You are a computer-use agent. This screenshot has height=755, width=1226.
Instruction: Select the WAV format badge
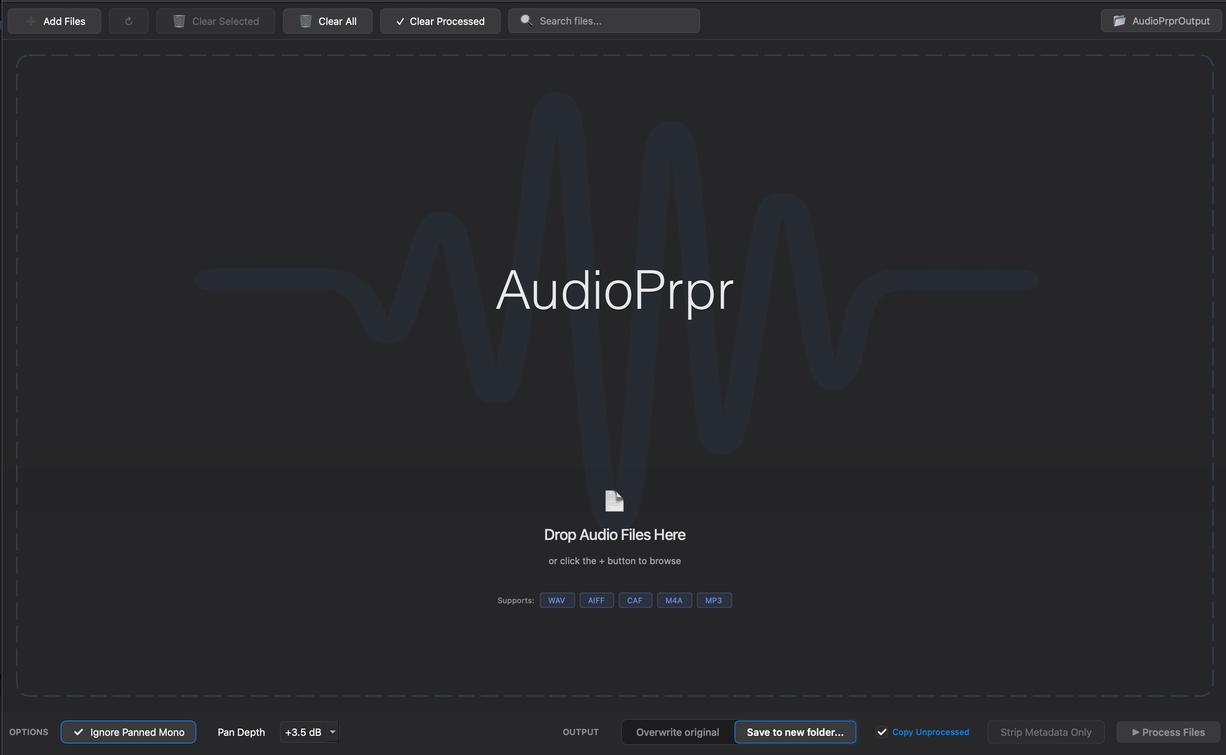click(557, 600)
